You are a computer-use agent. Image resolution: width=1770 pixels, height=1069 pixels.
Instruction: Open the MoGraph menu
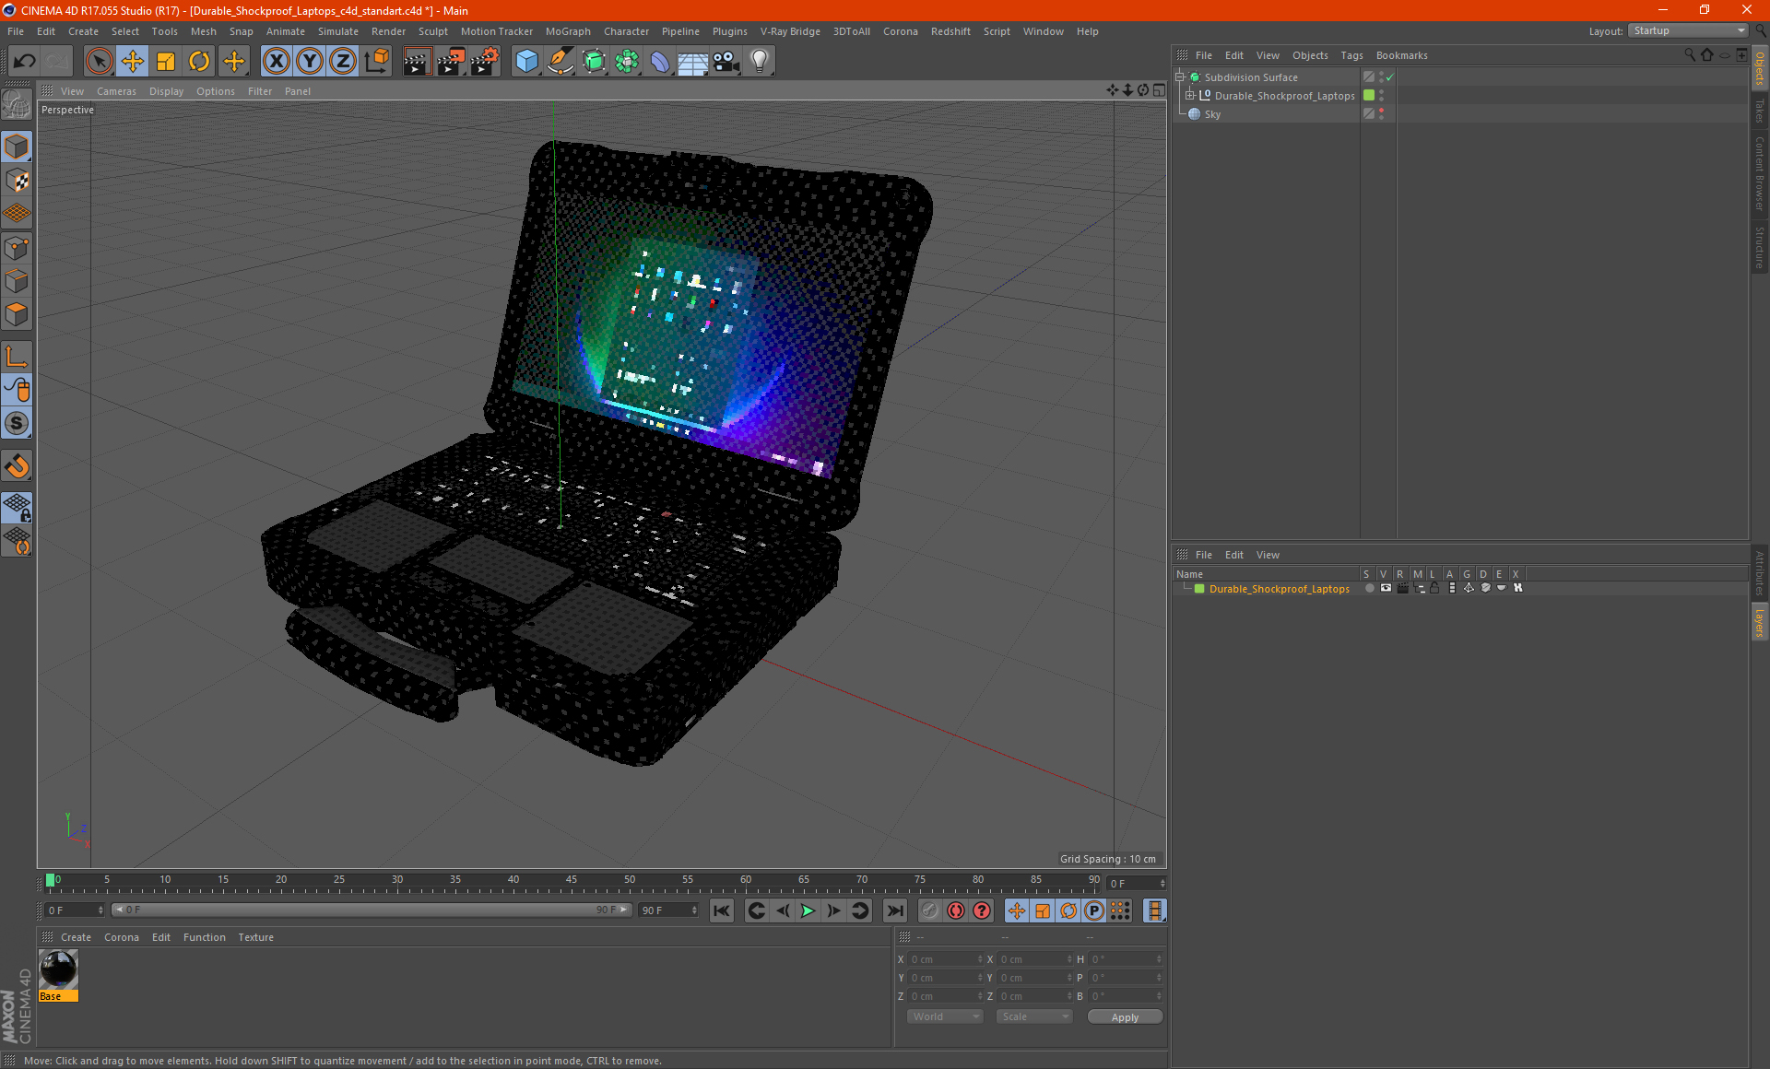pos(568,31)
